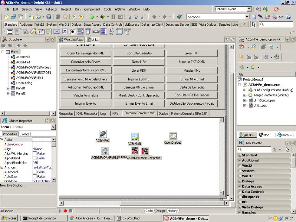The width and height of the screenshot is (296, 222).
Task: Expand the Panel1 node in Structure tree
Action: (x=8, y=88)
